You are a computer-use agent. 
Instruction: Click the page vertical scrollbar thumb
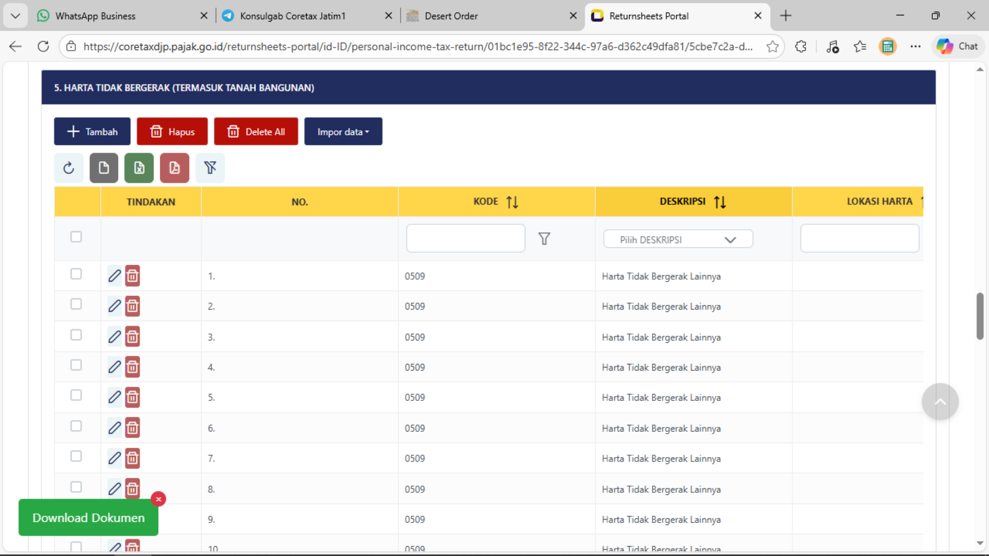point(980,316)
